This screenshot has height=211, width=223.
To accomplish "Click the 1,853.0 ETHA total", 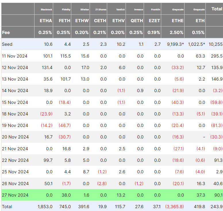I will click(45, 207).
